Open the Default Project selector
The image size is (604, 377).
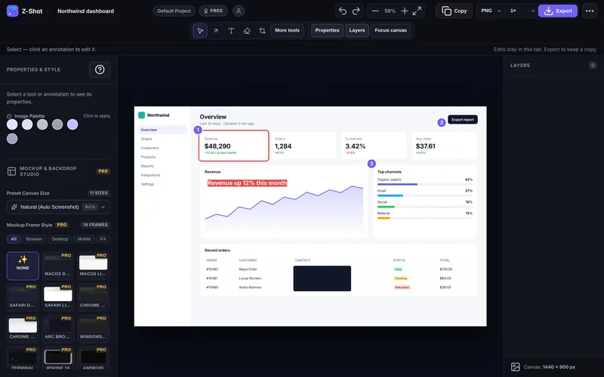174,11
